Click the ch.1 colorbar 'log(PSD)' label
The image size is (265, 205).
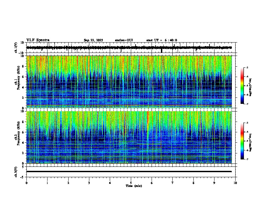coord(251,87)
